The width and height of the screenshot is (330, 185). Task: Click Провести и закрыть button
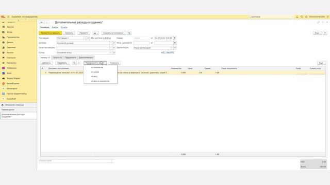(x=51, y=33)
